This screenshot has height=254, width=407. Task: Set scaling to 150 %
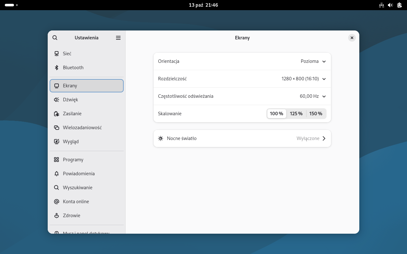(x=316, y=114)
